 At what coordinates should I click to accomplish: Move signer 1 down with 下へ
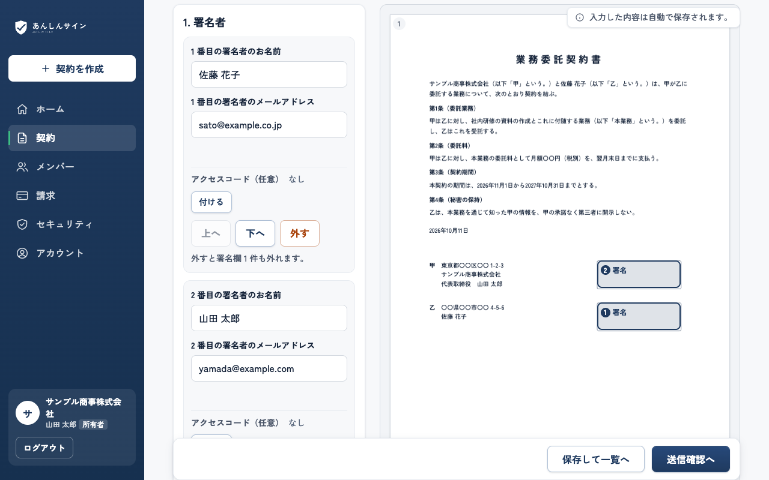[x=255, y=233]
